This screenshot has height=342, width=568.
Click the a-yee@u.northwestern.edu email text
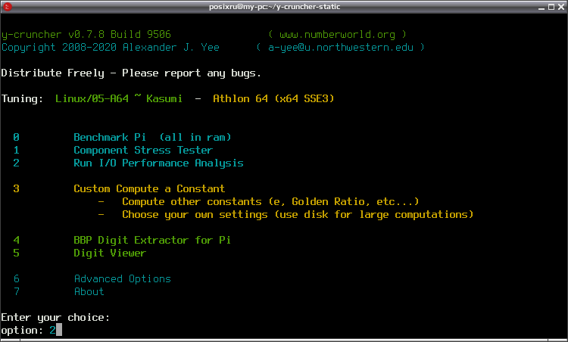[x=341, y=48]
